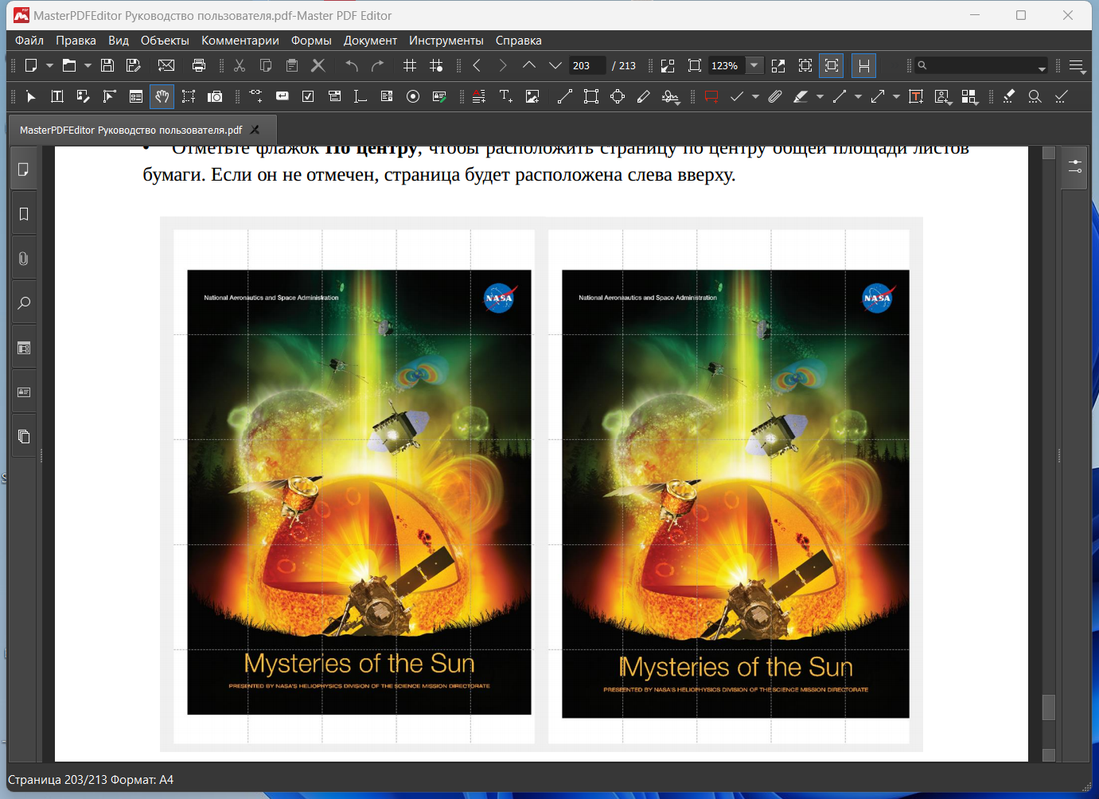Click the Paste clipboard icon
Screen dimensions: 1099x799
tap(292, 65)
